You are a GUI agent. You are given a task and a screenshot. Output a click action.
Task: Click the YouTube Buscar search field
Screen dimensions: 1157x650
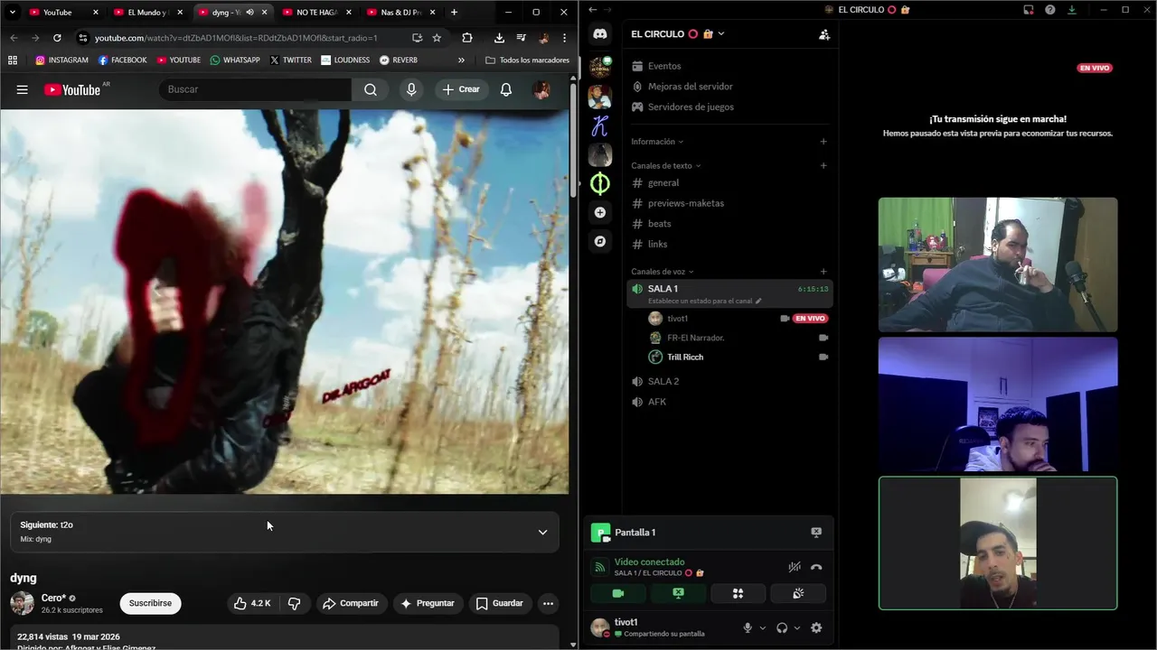(x=256, y=89)
